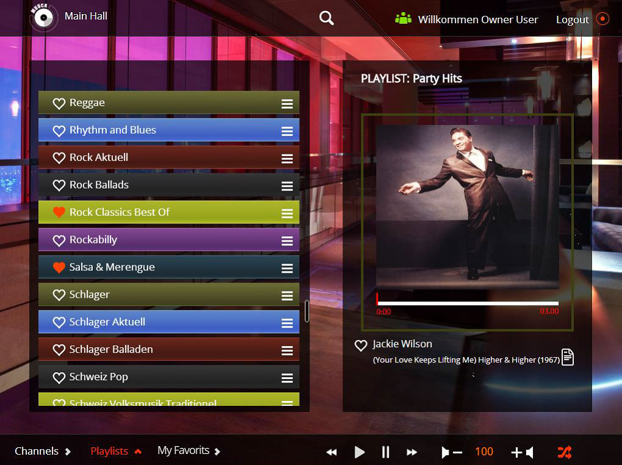Viewport: 622px width, 465px height.
Task: Click the Jackie Wilson album cover
Action: [x=468, y=207]
